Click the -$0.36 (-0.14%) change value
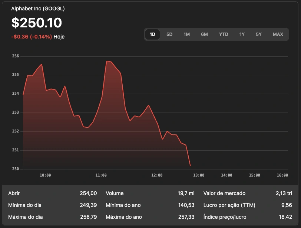Viewport: 301px width, 228px height. click(x=32, y=37)
